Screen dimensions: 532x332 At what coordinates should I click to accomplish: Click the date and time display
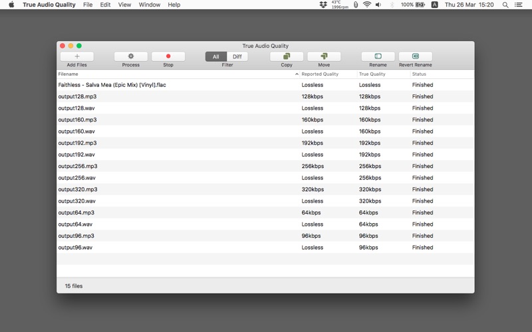pos(469,5)
